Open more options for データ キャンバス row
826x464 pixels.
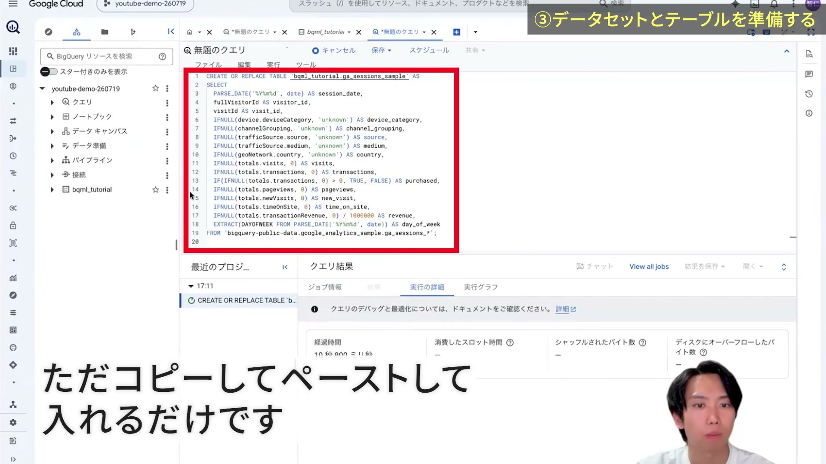pos(167,132)
